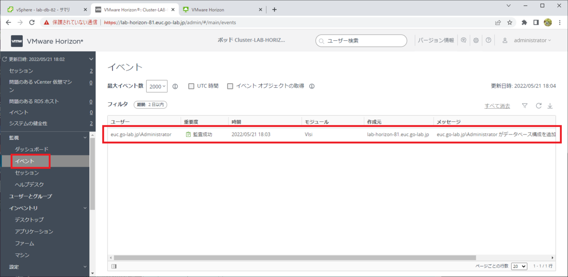The width and height of the screenshot is (568, 277).
Task: Open a new browser tab
Action: pos(275,9)
